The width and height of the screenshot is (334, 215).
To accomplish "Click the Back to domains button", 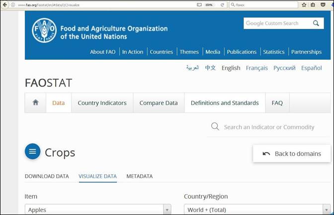I will tap(292, 153).
